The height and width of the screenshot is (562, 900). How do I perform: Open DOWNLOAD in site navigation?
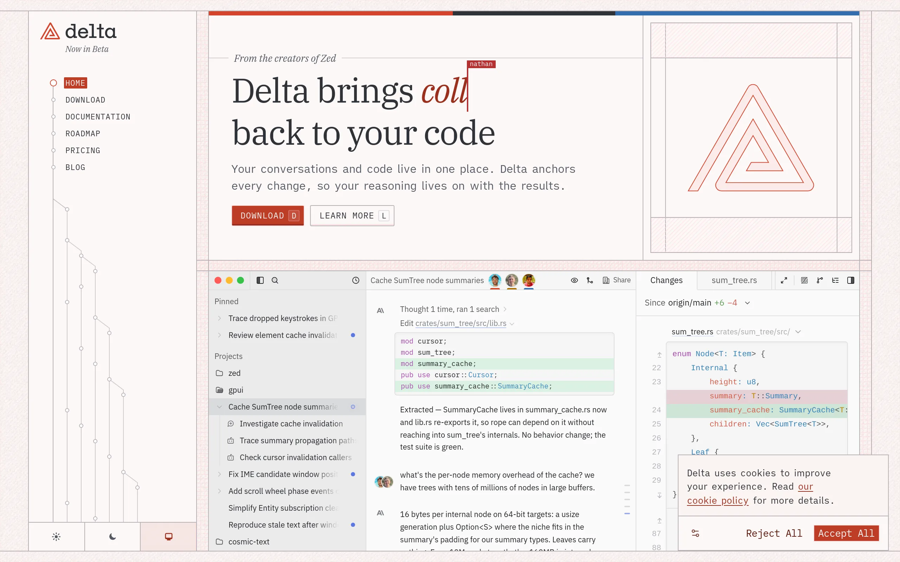(85, 100)
